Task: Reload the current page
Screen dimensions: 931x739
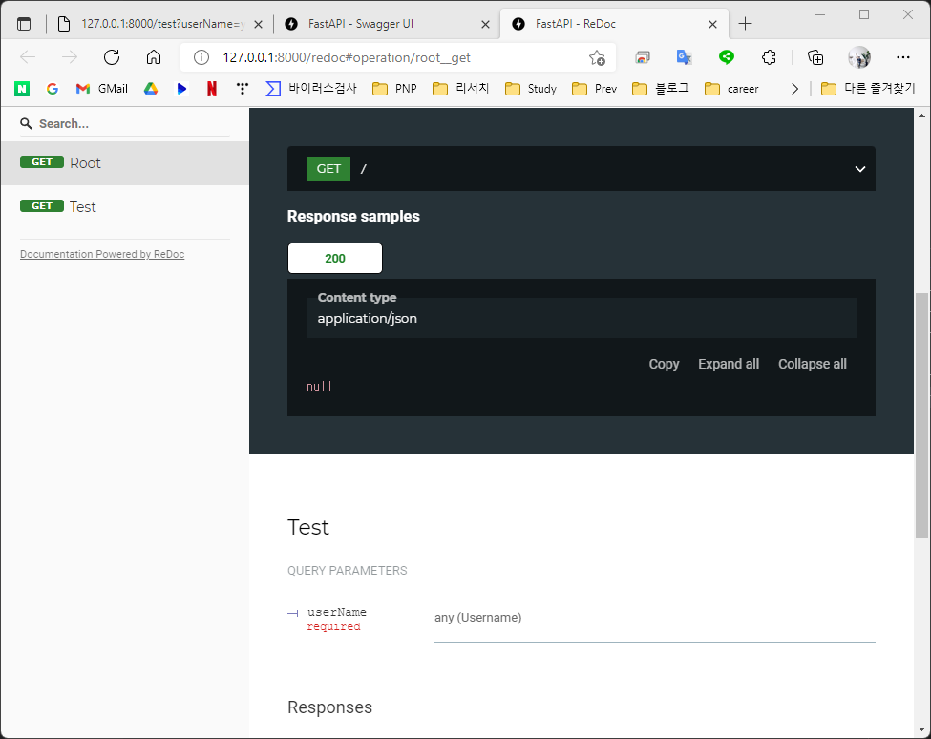Action: [x=111, y=57]
